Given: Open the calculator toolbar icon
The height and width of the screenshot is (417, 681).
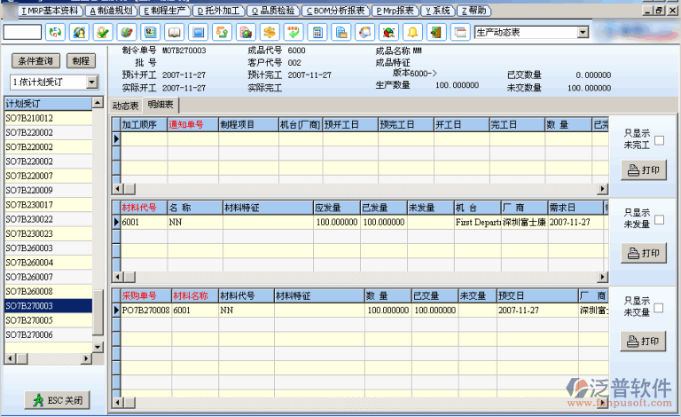Looking at the screenshot, I should (x=317, y=33).
